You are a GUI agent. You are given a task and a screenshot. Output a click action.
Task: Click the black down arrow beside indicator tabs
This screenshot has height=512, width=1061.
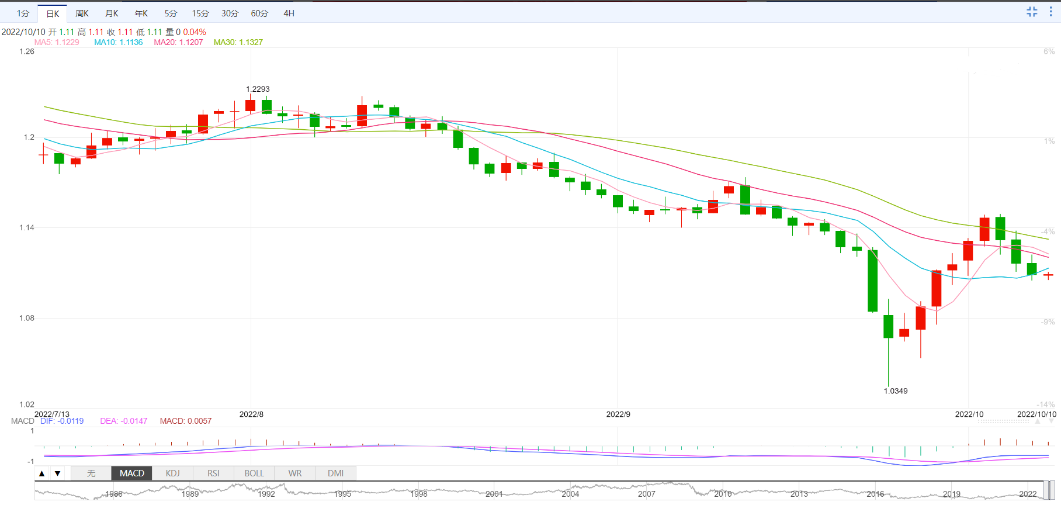[57, 473]
